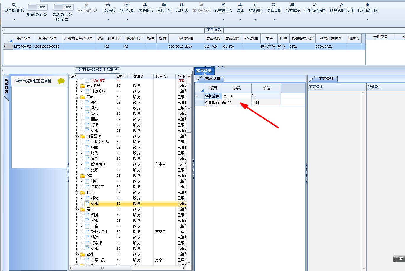This screenshot has height=271, width=405.
Task: Open dropdown arrow under 指示检查
Action: click(127, 20)
